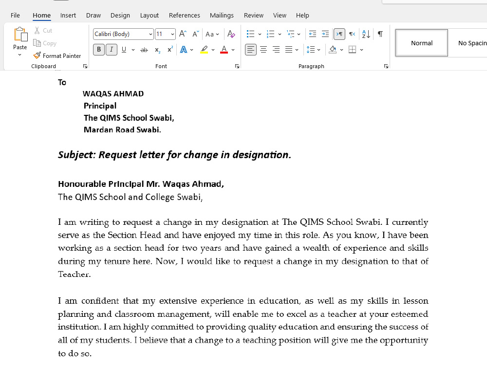Click the line spacing icon
Image resolution: width=487 pixels, height=365 pixels.
coord(311,49)
